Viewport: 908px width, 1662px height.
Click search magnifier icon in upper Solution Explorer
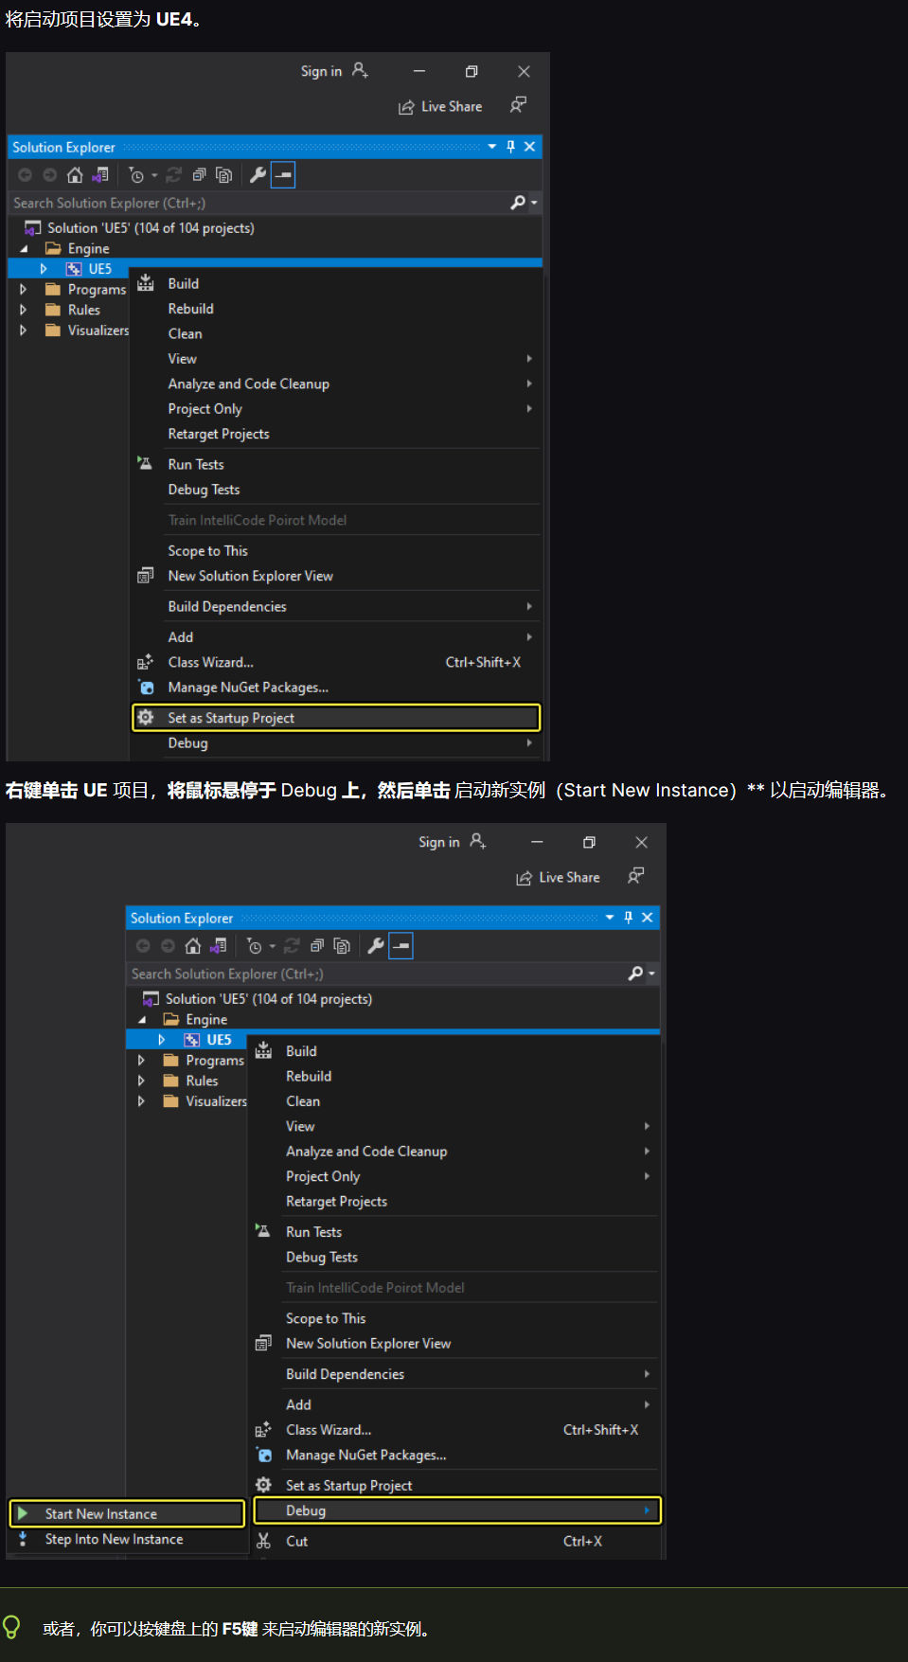[518, 203]
